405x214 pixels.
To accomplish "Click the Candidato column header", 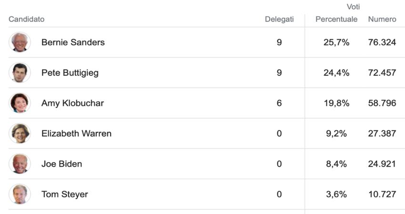I will click(27, 20).
